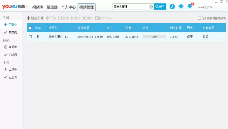Screen dimensions: 228x129
Task: Expand the userQQ529 account dropdown
Action: point(215,7)
